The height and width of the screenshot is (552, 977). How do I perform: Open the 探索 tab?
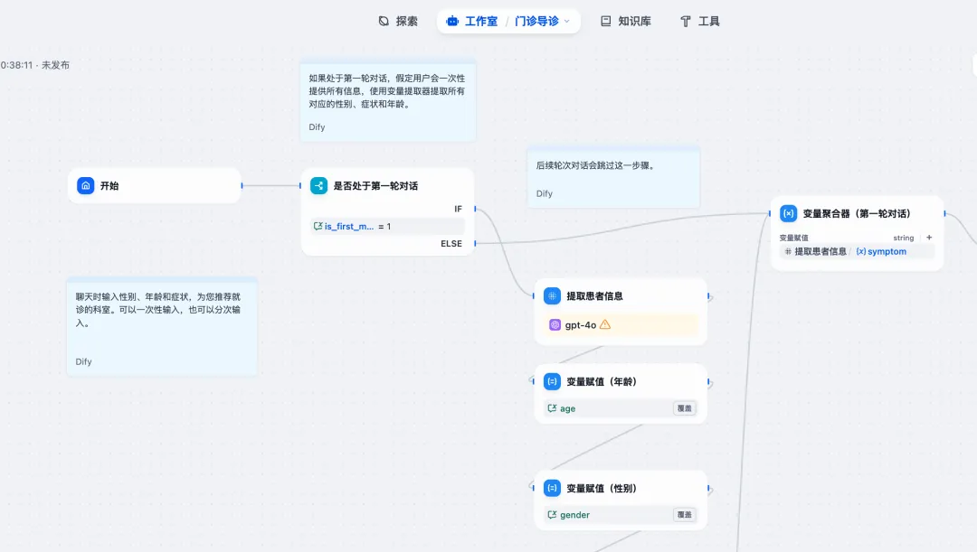point(398,21)
